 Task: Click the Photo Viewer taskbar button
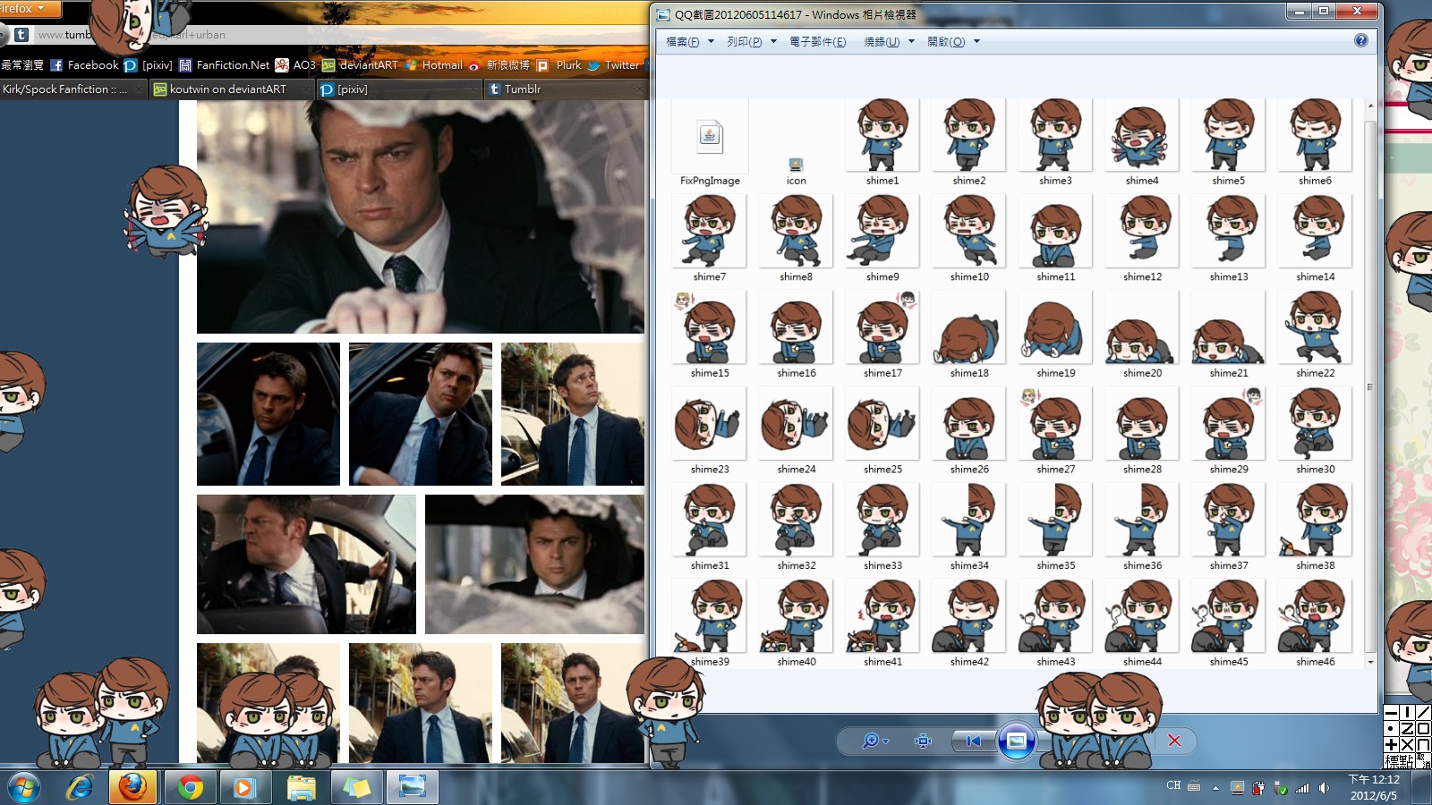click(413, 788)
